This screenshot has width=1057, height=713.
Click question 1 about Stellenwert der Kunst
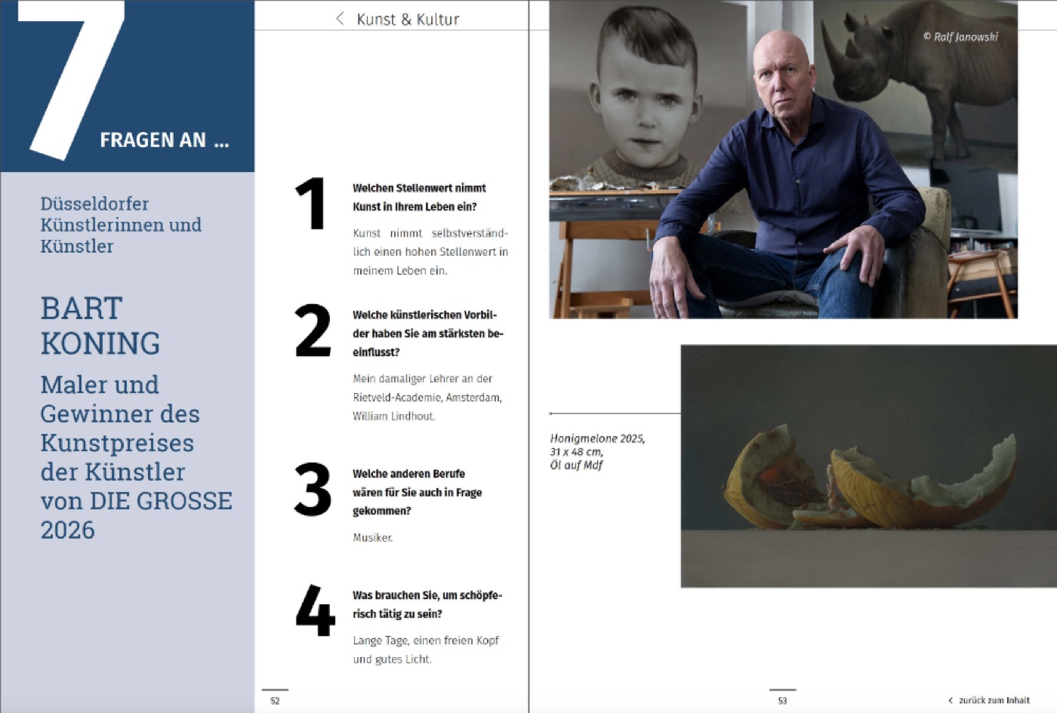[419, 197]
